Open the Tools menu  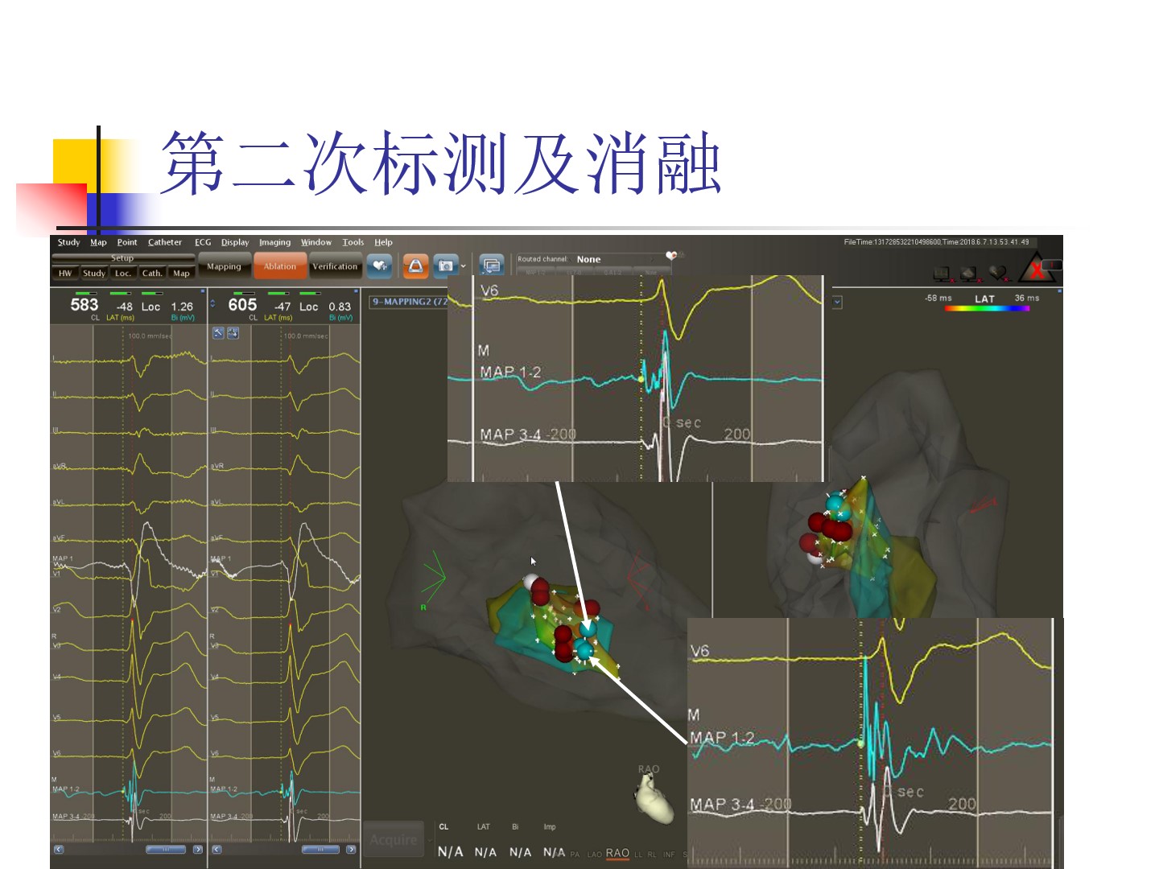pos(353,242)
